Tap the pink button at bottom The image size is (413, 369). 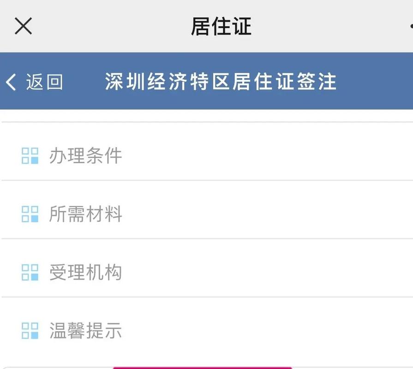(202, 368)
